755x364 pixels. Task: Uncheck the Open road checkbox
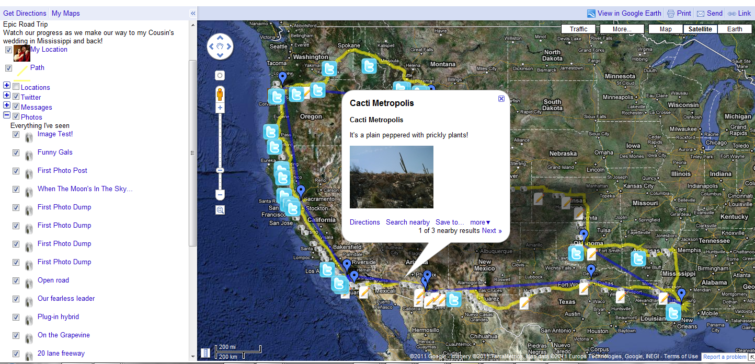[x=16, y=281]
